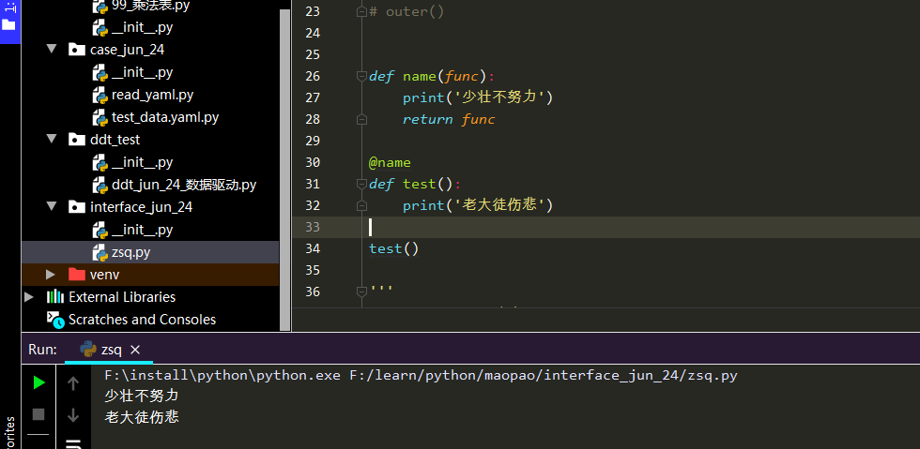Click the green Rerun button in Run panel
The height and width of the screenshot is (449, 920).
(x=38, y=382)
